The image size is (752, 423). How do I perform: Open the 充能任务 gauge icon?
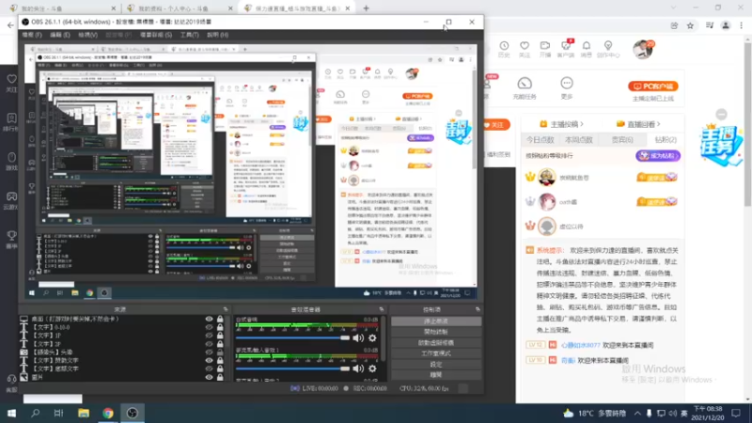(x=525, y=87)
